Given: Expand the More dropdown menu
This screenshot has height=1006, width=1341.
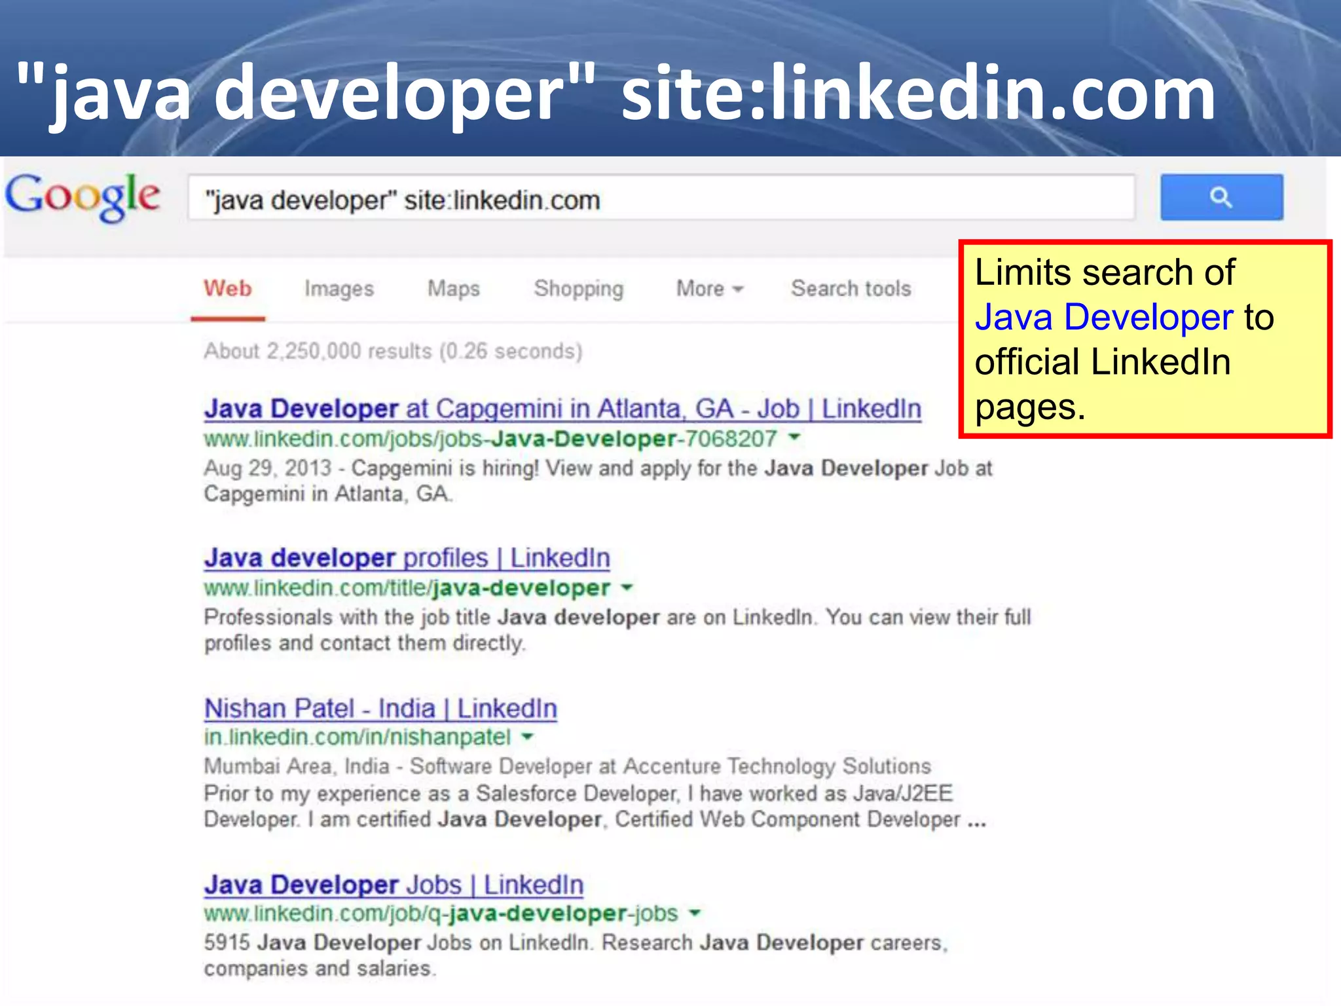Looking at the screenshot, I should point(710,289).
